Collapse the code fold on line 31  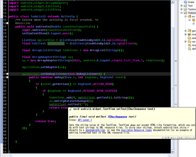tap(7, 74)
